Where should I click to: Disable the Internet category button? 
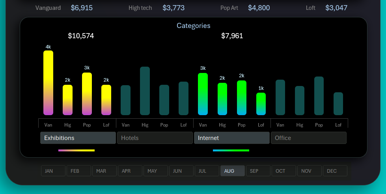(231, 138)
